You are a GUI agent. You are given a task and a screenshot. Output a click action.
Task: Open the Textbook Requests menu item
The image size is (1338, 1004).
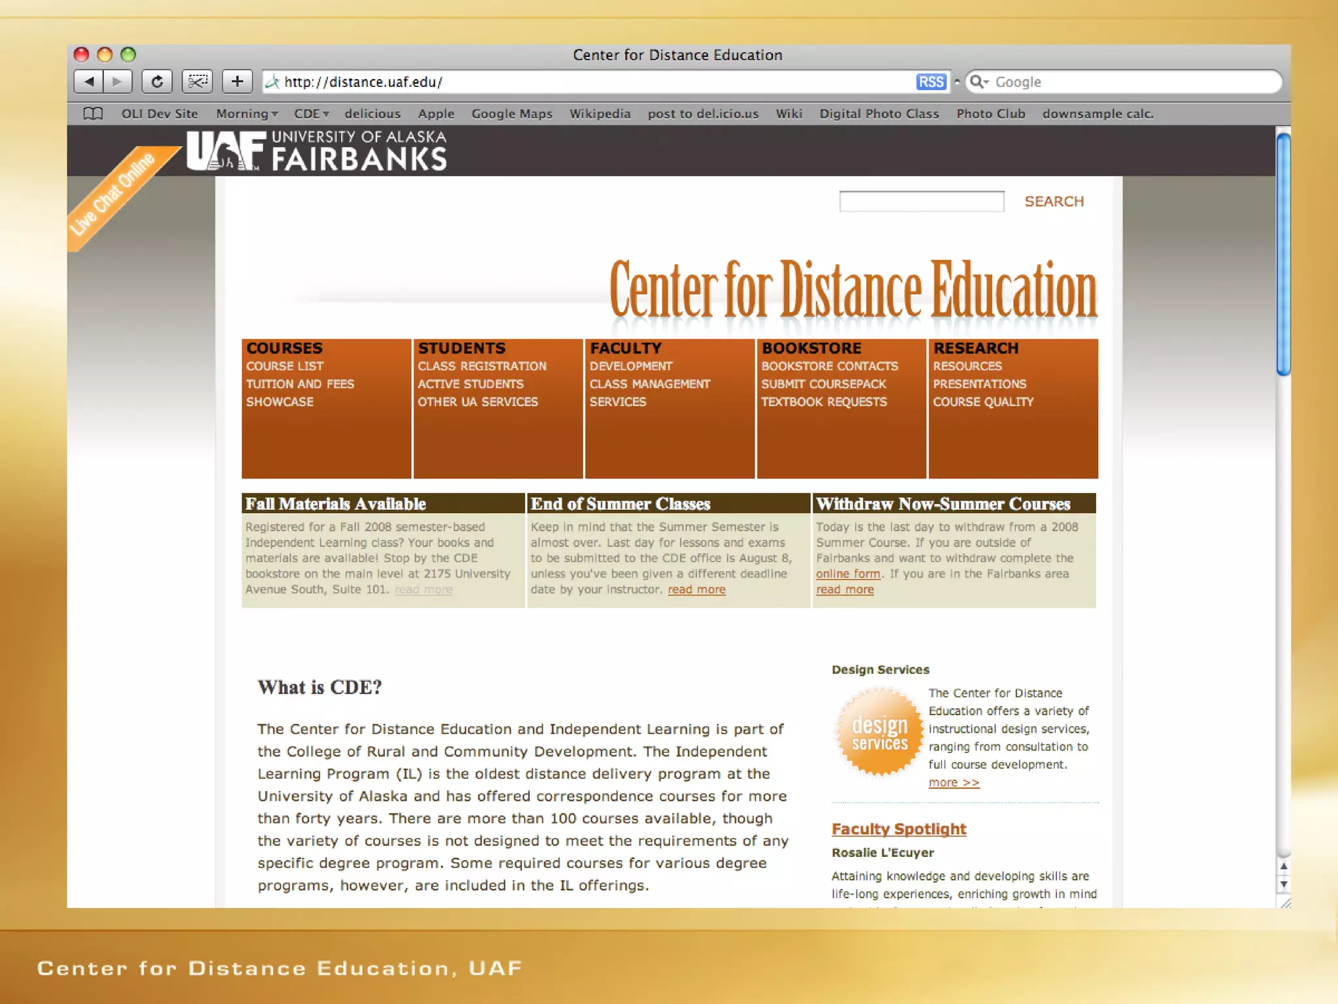[x=824, y=402]
